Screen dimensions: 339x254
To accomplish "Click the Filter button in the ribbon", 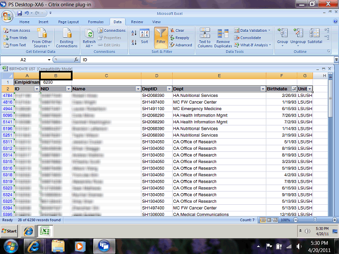I will pyautogui.click(x=161, y=37).
